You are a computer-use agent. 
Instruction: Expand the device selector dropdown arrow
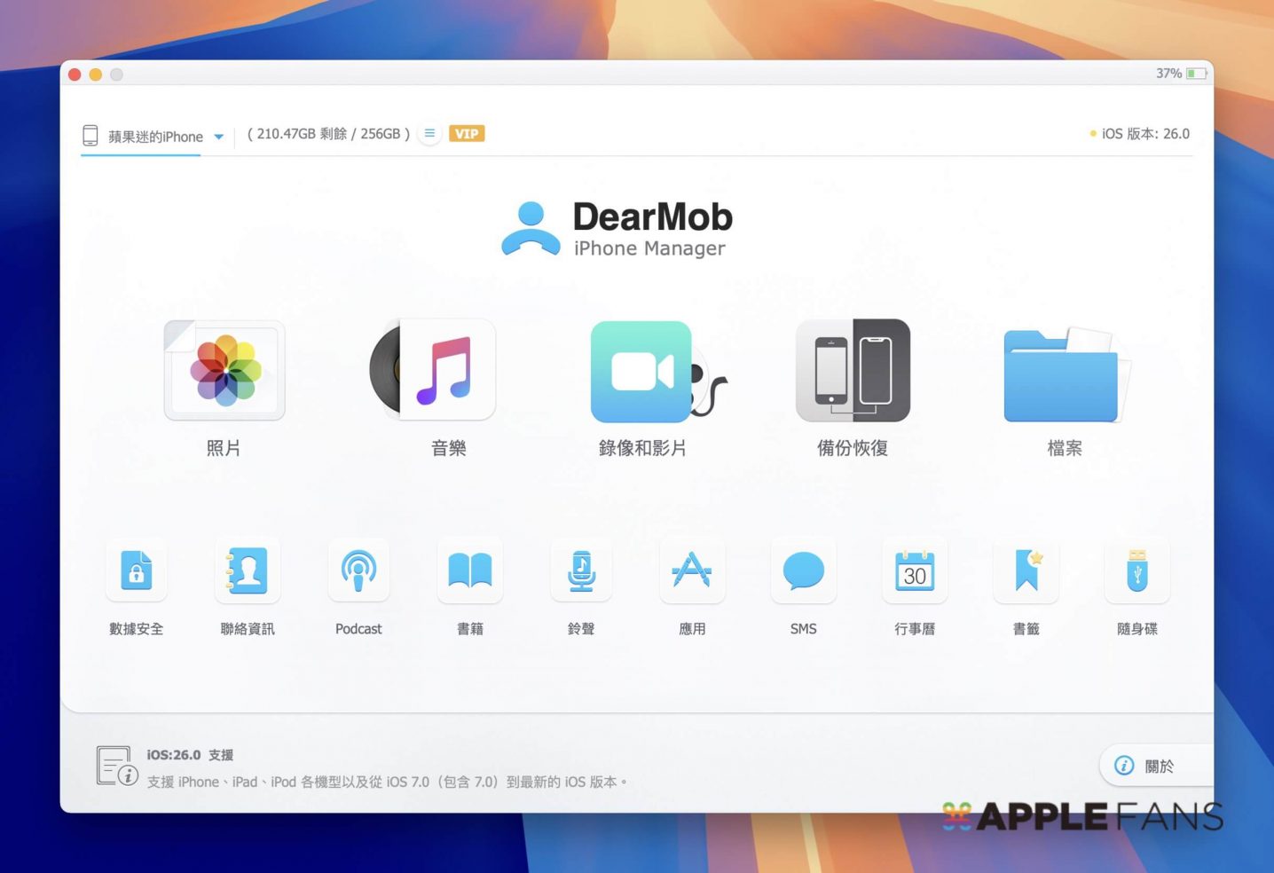(219, 137)
